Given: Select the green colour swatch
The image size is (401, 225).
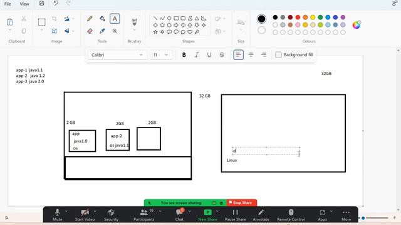Looking at the screenshot, I should click(320, 17).
